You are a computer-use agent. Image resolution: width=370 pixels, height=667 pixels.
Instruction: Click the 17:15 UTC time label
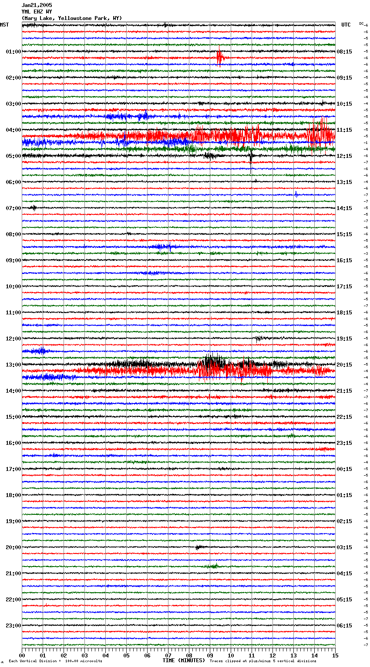coord(344,287)
